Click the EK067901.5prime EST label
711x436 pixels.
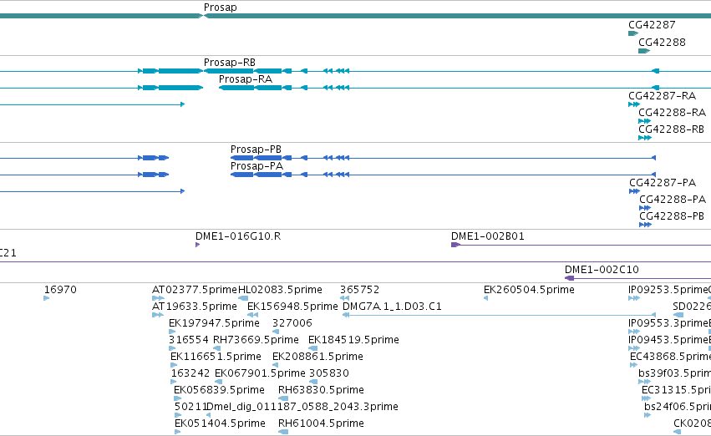(260, 374)
